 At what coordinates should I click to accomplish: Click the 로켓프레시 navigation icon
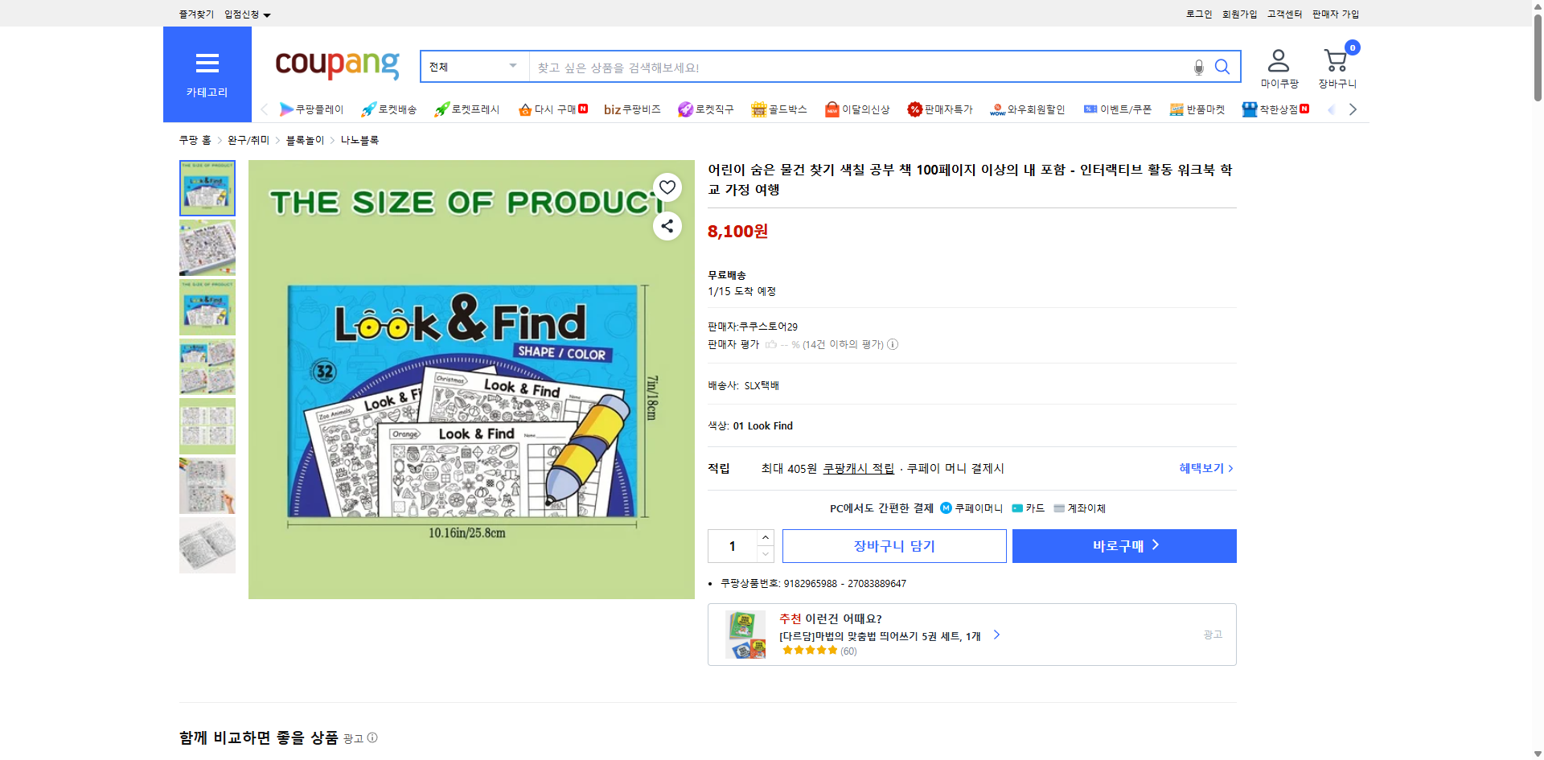click(466, 109)
